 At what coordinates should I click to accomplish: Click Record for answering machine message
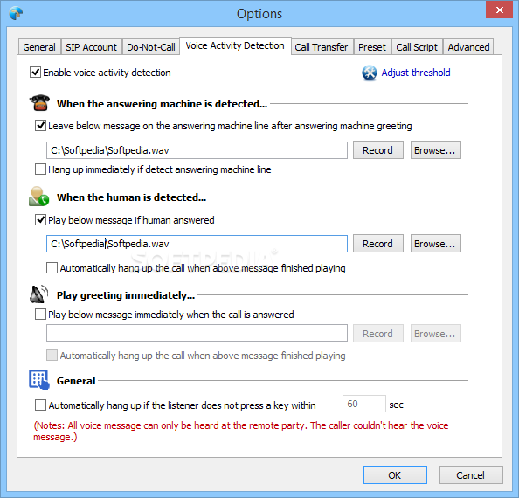[x=378, y=150]
